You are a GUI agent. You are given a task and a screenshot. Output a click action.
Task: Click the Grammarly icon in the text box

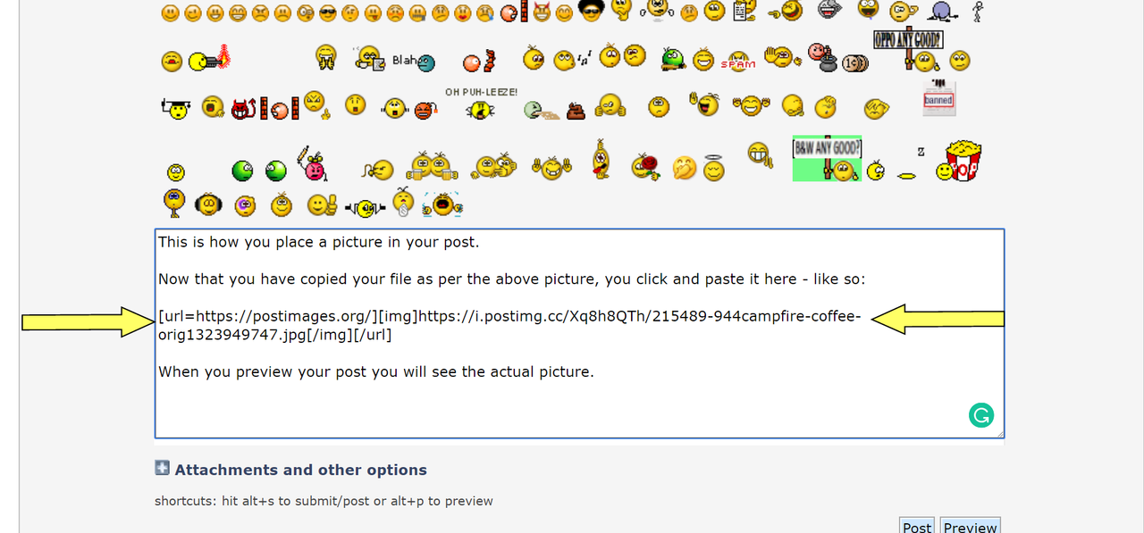click(981, 415)
